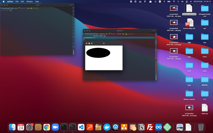Open the Trash in the dock

201,127
